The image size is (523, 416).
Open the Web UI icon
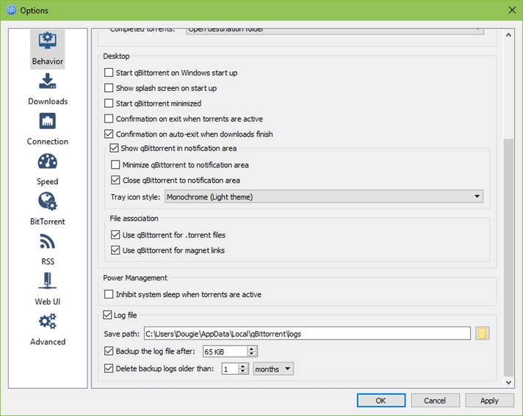[47, 281]
